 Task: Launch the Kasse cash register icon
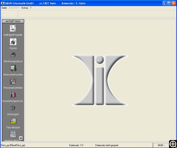[x=13, y=42]
